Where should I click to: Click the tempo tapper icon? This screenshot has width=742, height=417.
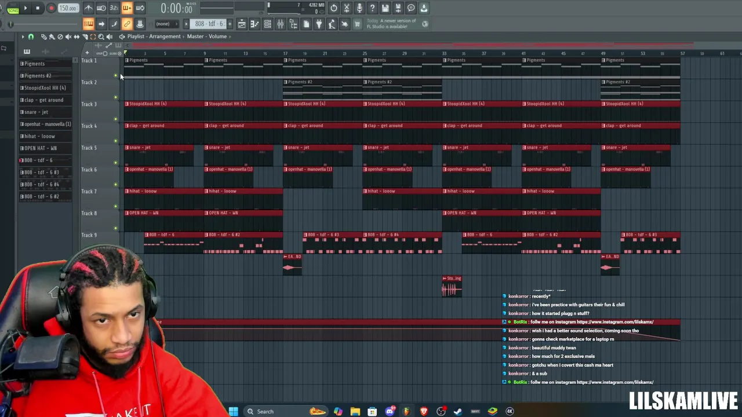[332, 24]
